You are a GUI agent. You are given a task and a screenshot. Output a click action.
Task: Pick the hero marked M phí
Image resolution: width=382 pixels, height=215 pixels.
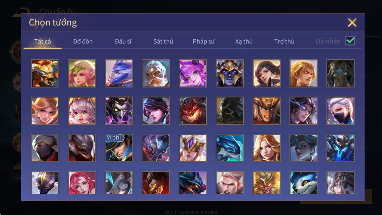point(119,148)
